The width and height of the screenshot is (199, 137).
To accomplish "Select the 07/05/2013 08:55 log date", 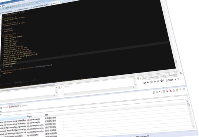I will [50, 121].
